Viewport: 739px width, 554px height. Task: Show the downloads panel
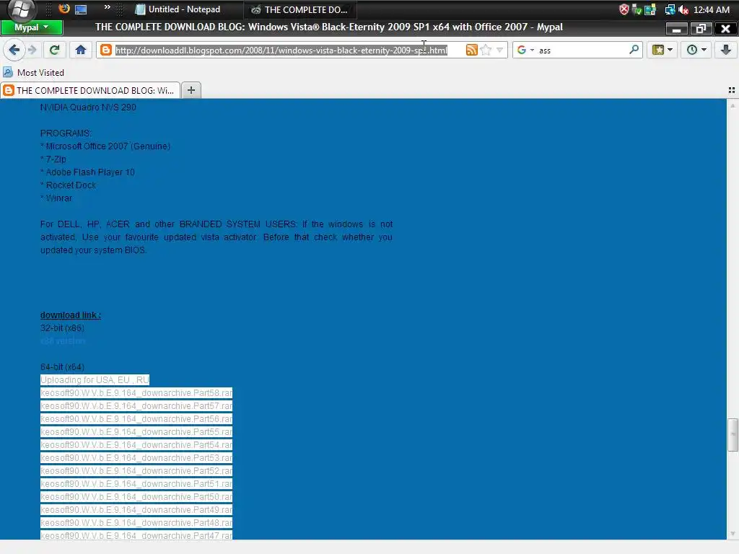726,50
